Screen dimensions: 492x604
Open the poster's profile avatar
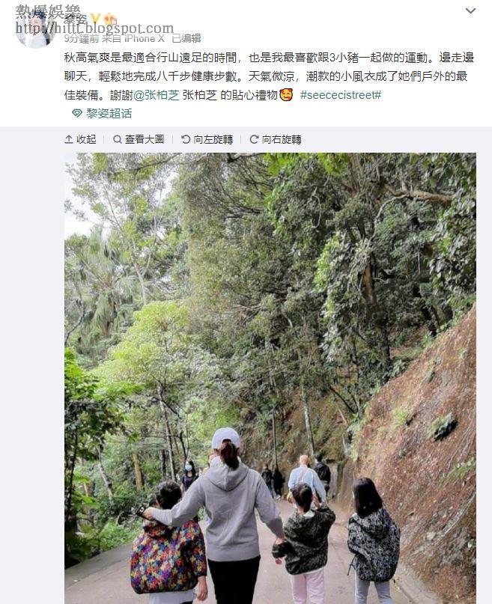coord(34,30)
